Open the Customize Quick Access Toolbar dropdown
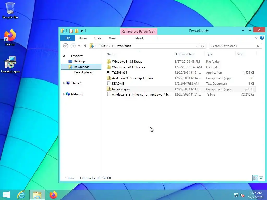 82,31
